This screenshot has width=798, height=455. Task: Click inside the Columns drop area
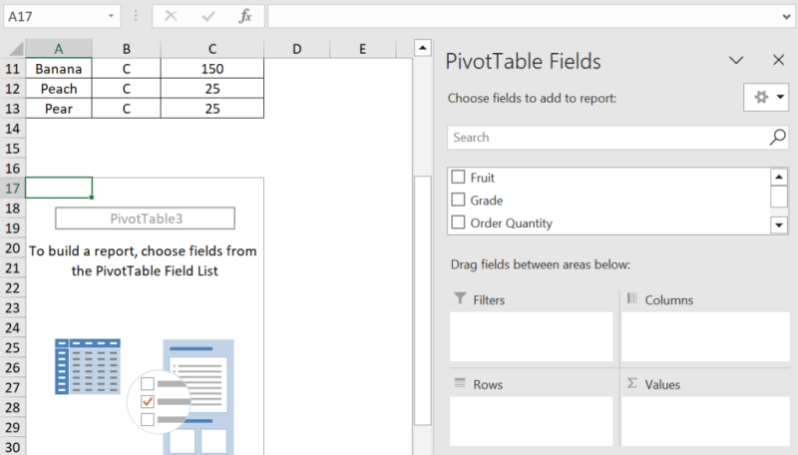coord(705,336)
